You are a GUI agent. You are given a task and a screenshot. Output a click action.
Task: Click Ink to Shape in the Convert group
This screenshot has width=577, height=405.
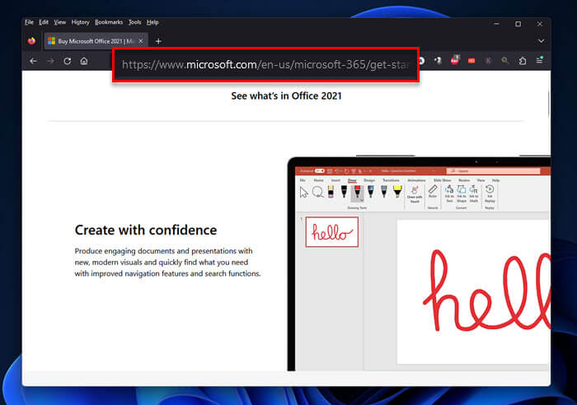pos(462,194)
